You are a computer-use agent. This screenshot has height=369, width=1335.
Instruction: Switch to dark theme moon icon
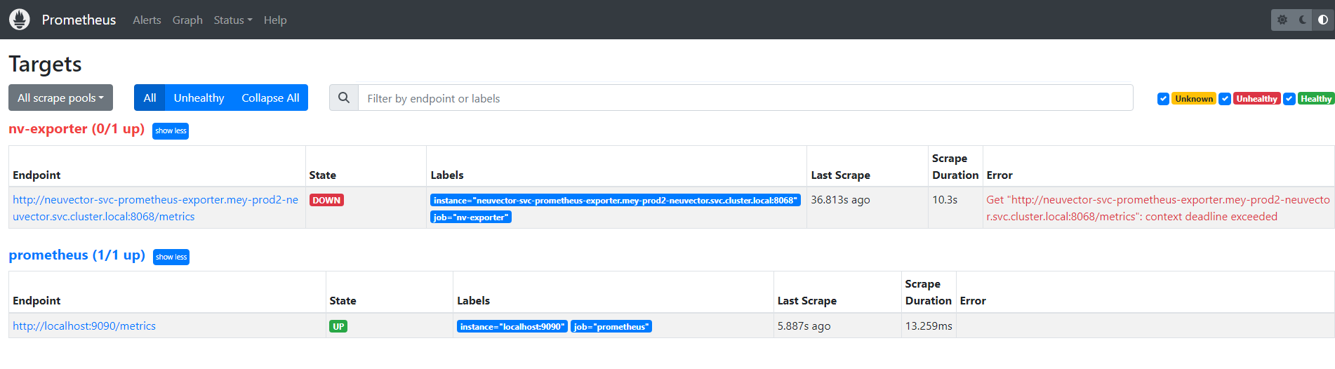point(1303,20)
